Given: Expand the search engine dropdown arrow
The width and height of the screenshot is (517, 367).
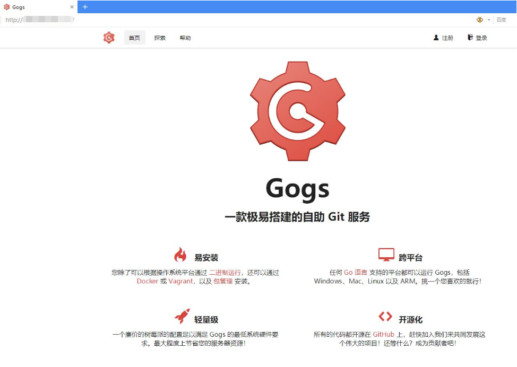Looking at the screenshot, I should [489, 20].
